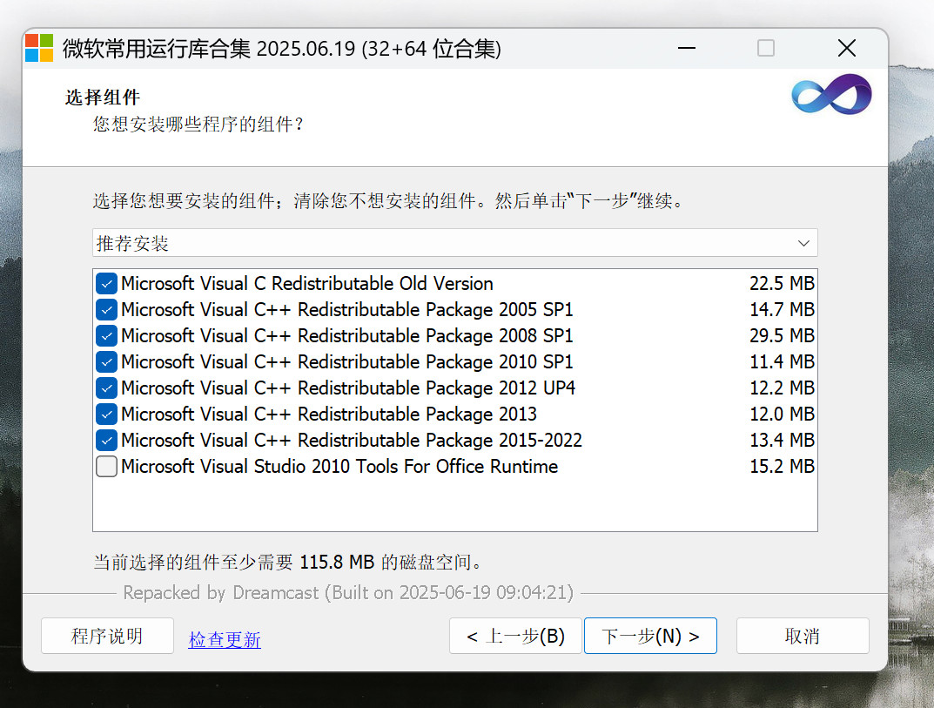The height and width of the screenshot is (708, 934).
Task: Click the 12.2 MB size value
Action: point(783,388)
